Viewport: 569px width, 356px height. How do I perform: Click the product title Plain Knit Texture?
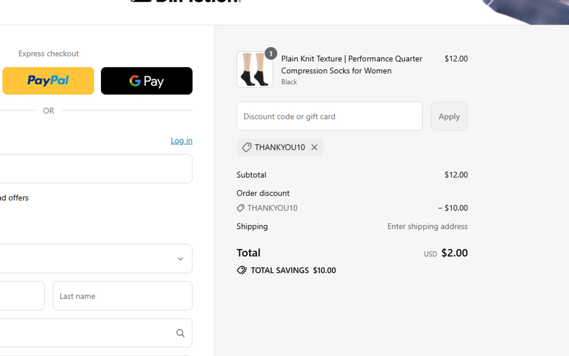point(351,65)
